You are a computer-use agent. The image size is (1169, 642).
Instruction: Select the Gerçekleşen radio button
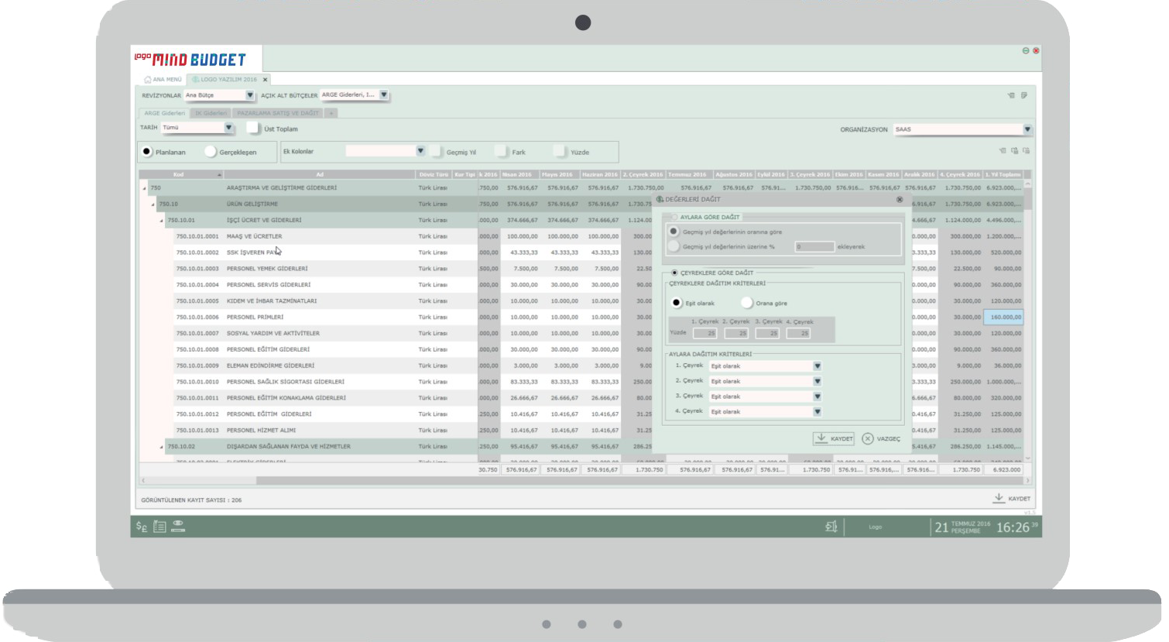(x=211, y=152)
